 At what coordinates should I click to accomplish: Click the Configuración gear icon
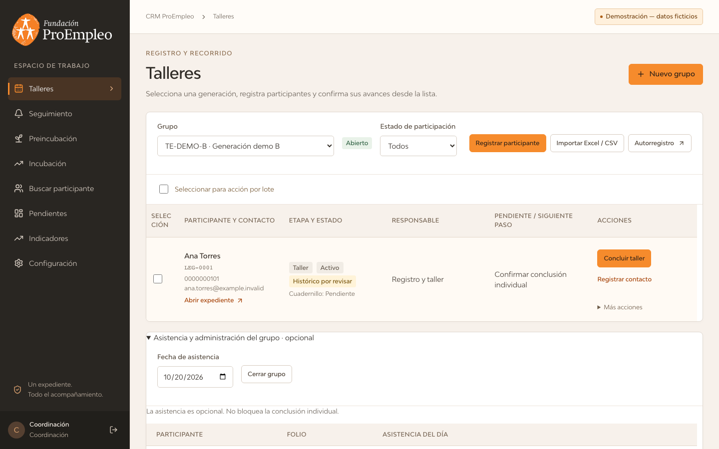19,263
